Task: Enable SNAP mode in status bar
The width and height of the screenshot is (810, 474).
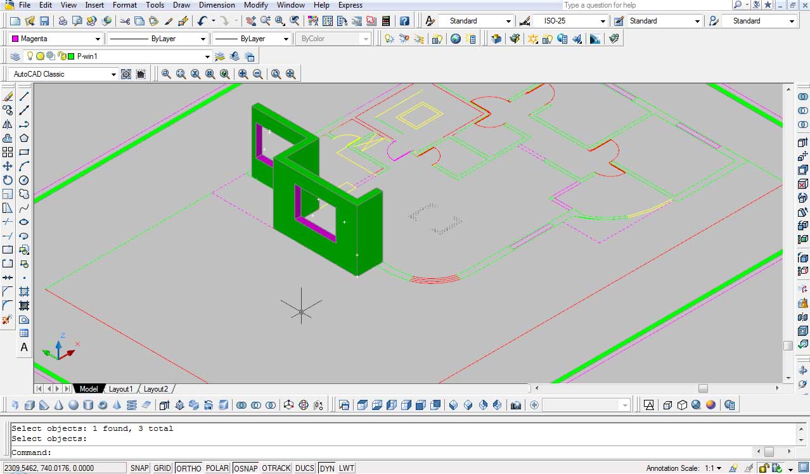Action: pyautogui.click(x=139, y=468)
